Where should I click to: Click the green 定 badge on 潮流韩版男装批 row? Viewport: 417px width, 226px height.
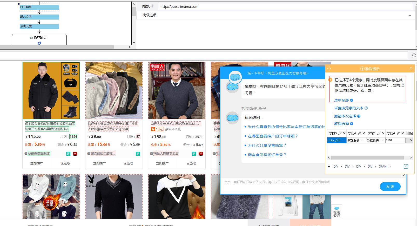[x=138, y=154]
